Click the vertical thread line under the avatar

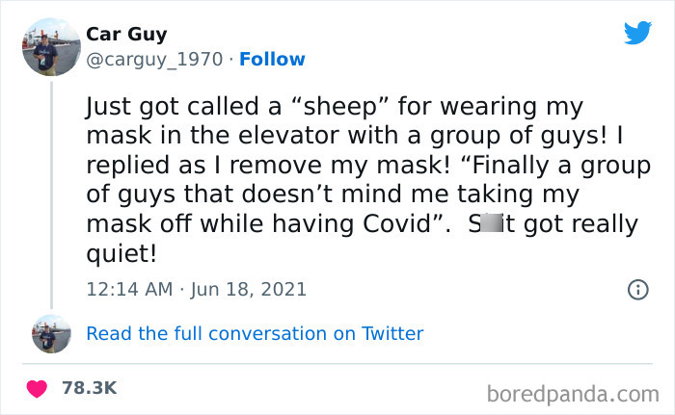(x=51, y=193)
